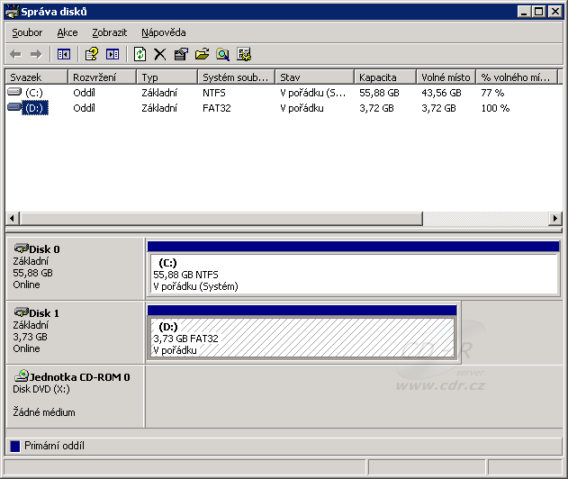Open Properties via the toolbar icon
The image size is (568, 479).
(181, 54)
